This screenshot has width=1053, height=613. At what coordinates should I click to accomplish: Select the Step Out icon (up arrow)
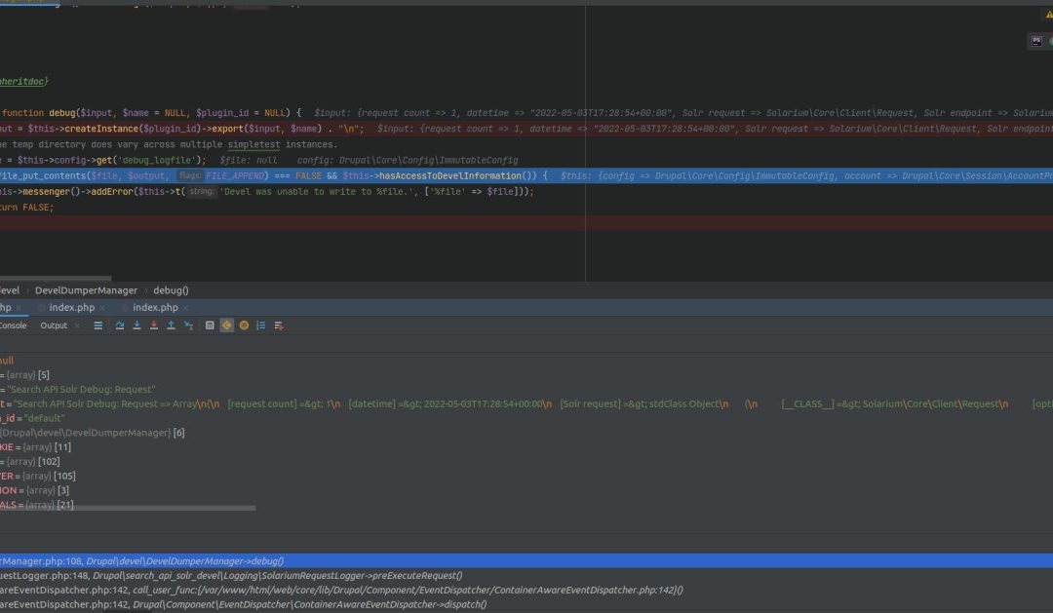point(169,326)
